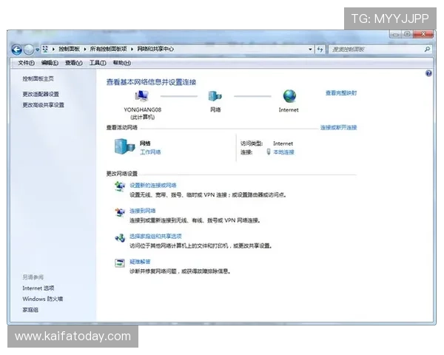Screen dimensions: 444x355
Task: Click the 连接到网络 icon
Action: [120, 212]
